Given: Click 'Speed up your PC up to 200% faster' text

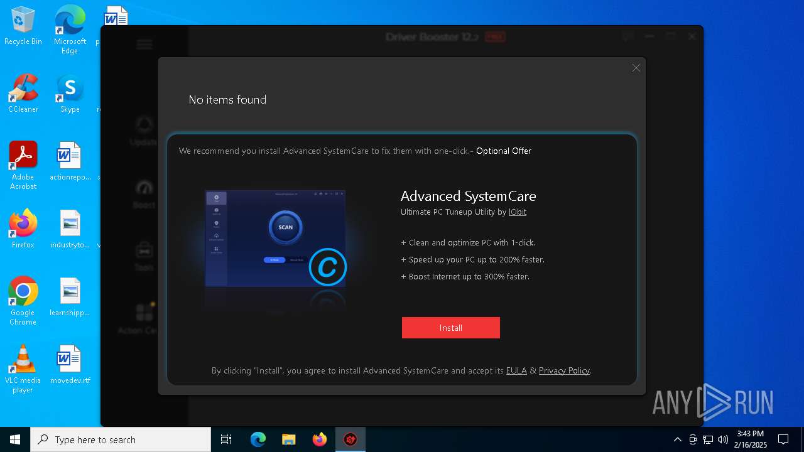Looking at the screenshot, I should pyautogui.click(x=472, y=259).
